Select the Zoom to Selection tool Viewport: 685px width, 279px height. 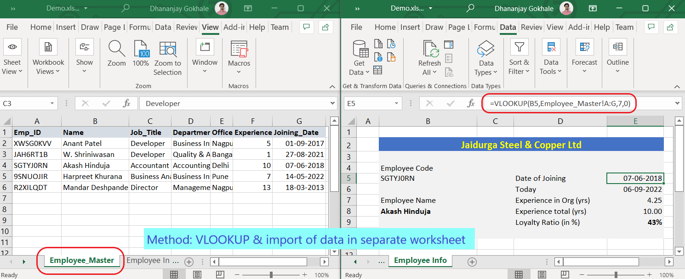click(x=168, y=57)
